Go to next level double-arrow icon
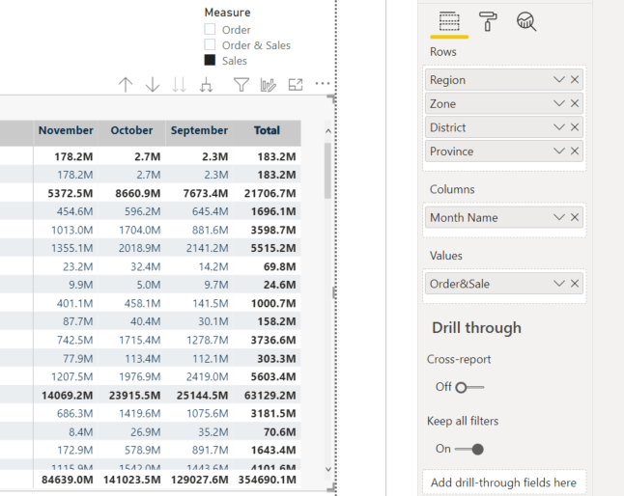The image size is (624, 496). coord(179,84)
